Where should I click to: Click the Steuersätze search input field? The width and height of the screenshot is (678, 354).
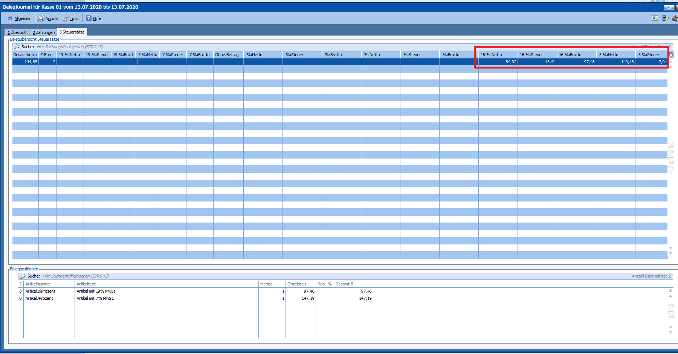click(x=151, y=47)
